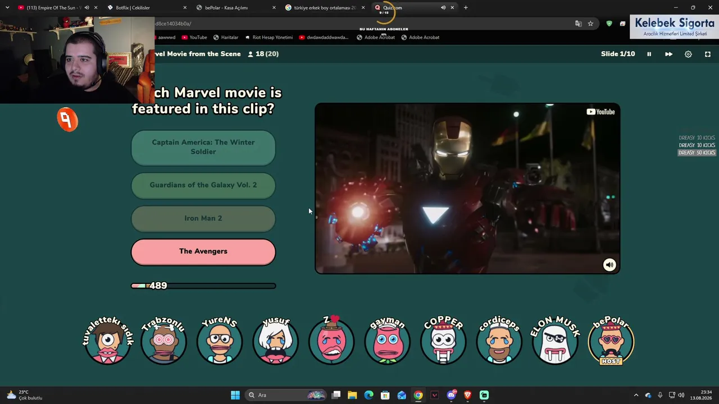
Task: Choose Captain America: The Winter Soldier answer
Action: 203,147
